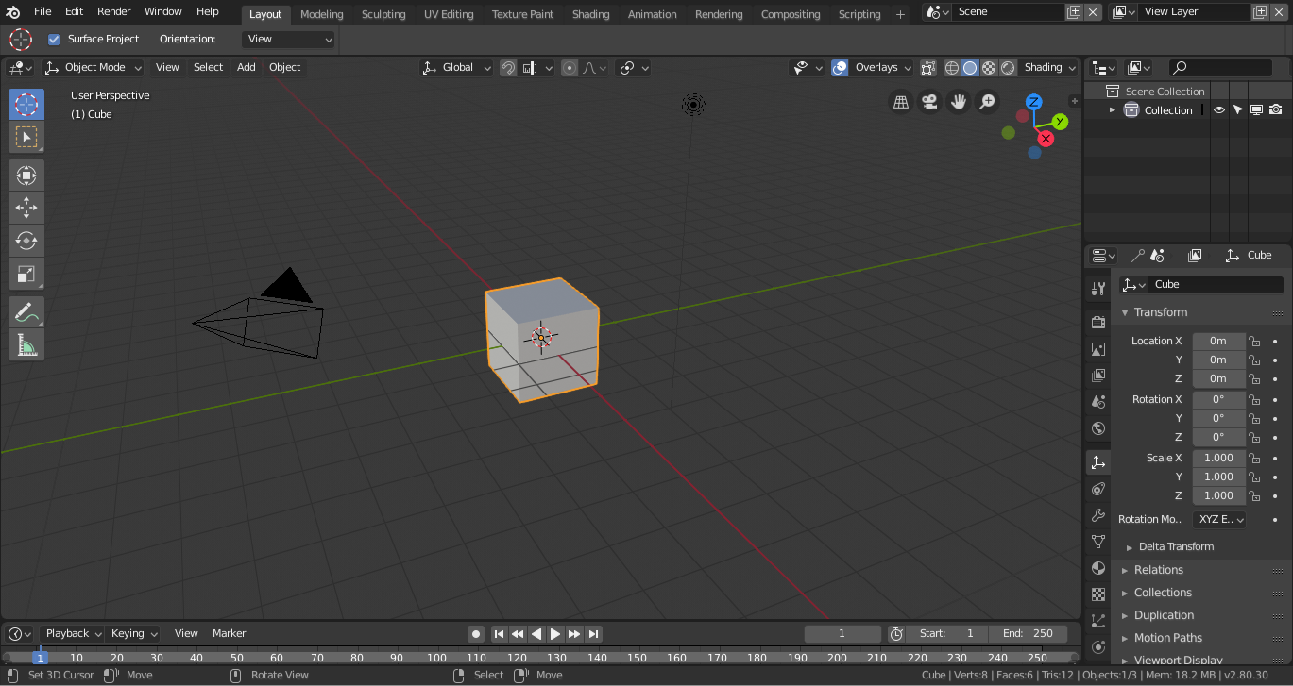Click the pan view hand icon

(959, 102)
